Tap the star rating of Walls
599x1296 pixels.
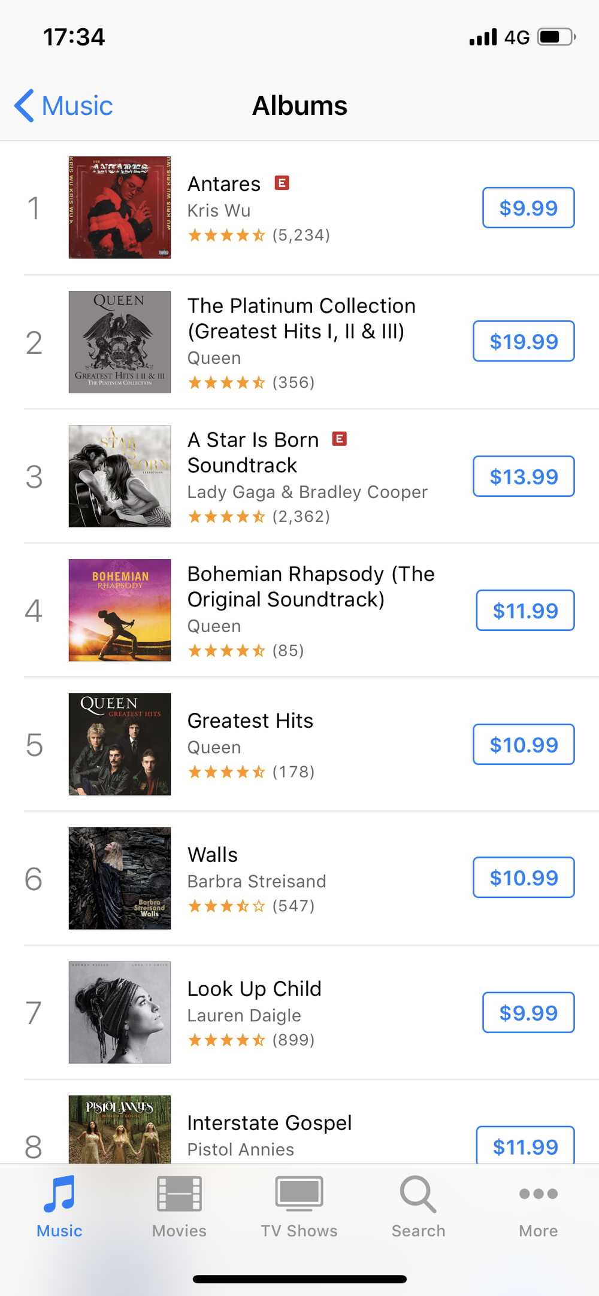[226, 906]
